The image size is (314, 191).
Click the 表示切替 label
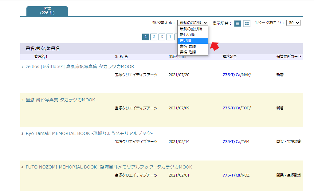pos(222,23)
